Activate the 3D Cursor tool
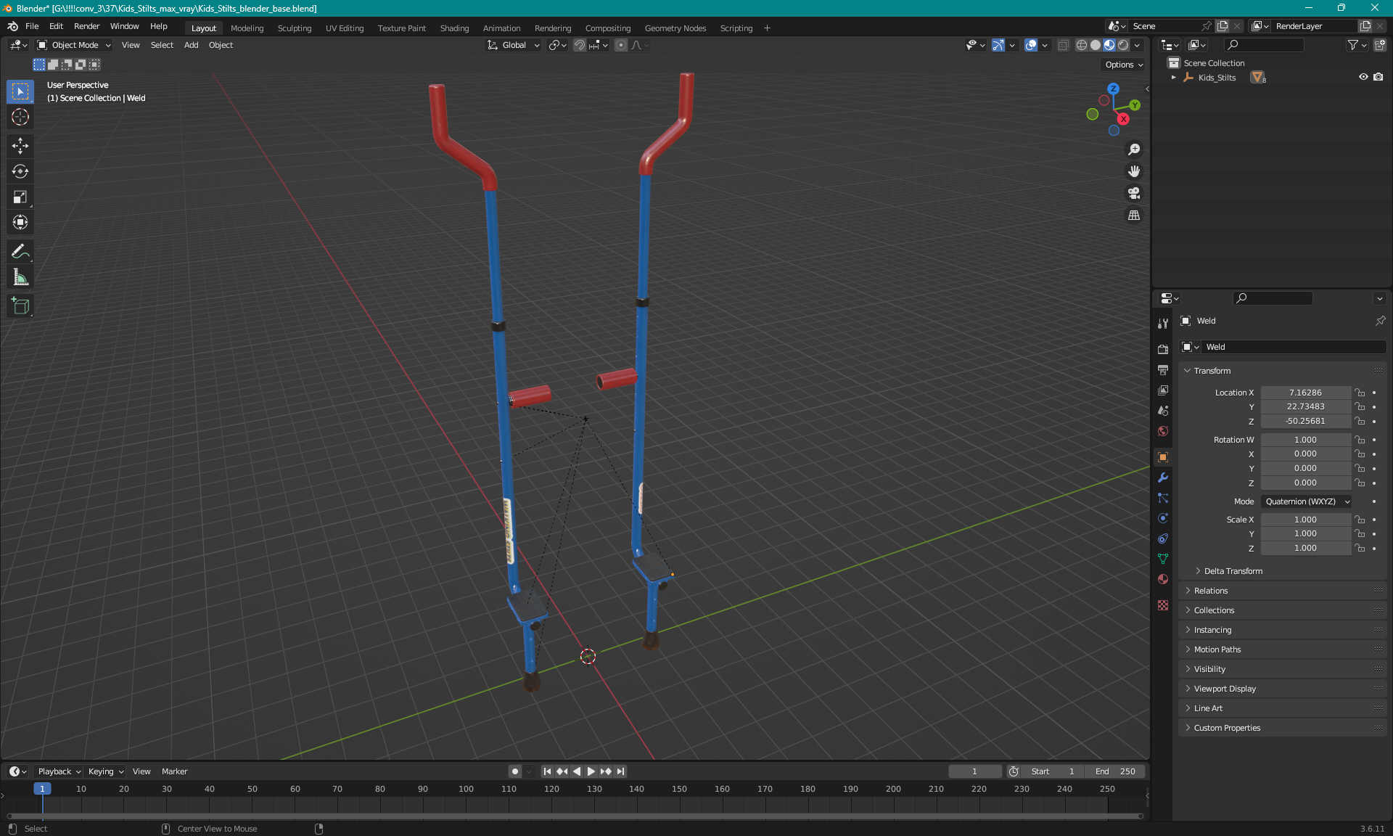The image size is (1393, 836). pos(20,117)
